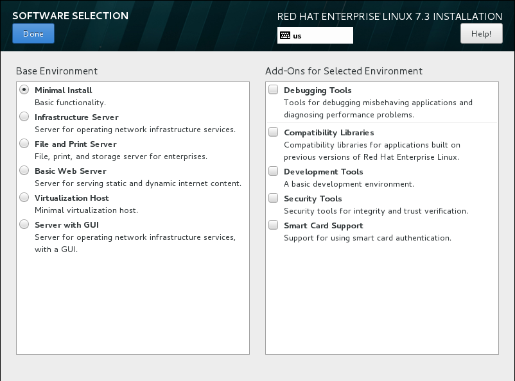Pick the Basic Web Server environment
The width and height of the screenshot is (515, 381).
click(24, 171)
